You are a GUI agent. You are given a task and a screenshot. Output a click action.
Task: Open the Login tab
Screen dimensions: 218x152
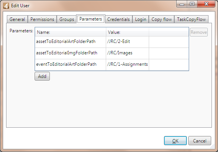(140, 19)
